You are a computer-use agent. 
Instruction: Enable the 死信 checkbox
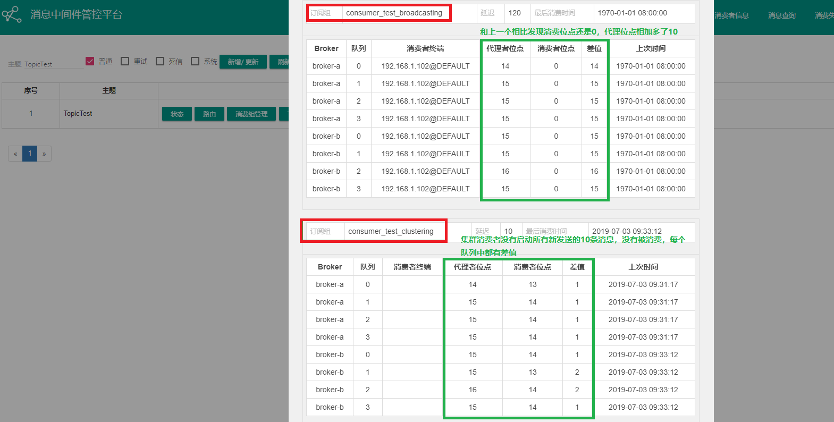[160, 61]
